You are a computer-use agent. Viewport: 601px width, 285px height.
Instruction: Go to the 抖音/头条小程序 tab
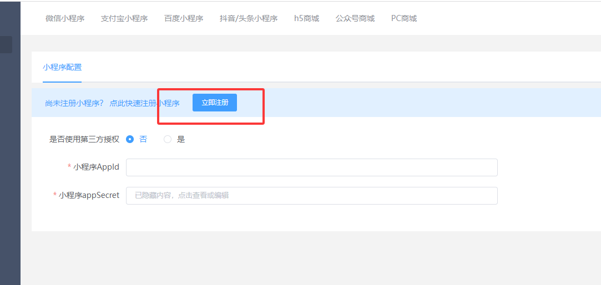249,18
